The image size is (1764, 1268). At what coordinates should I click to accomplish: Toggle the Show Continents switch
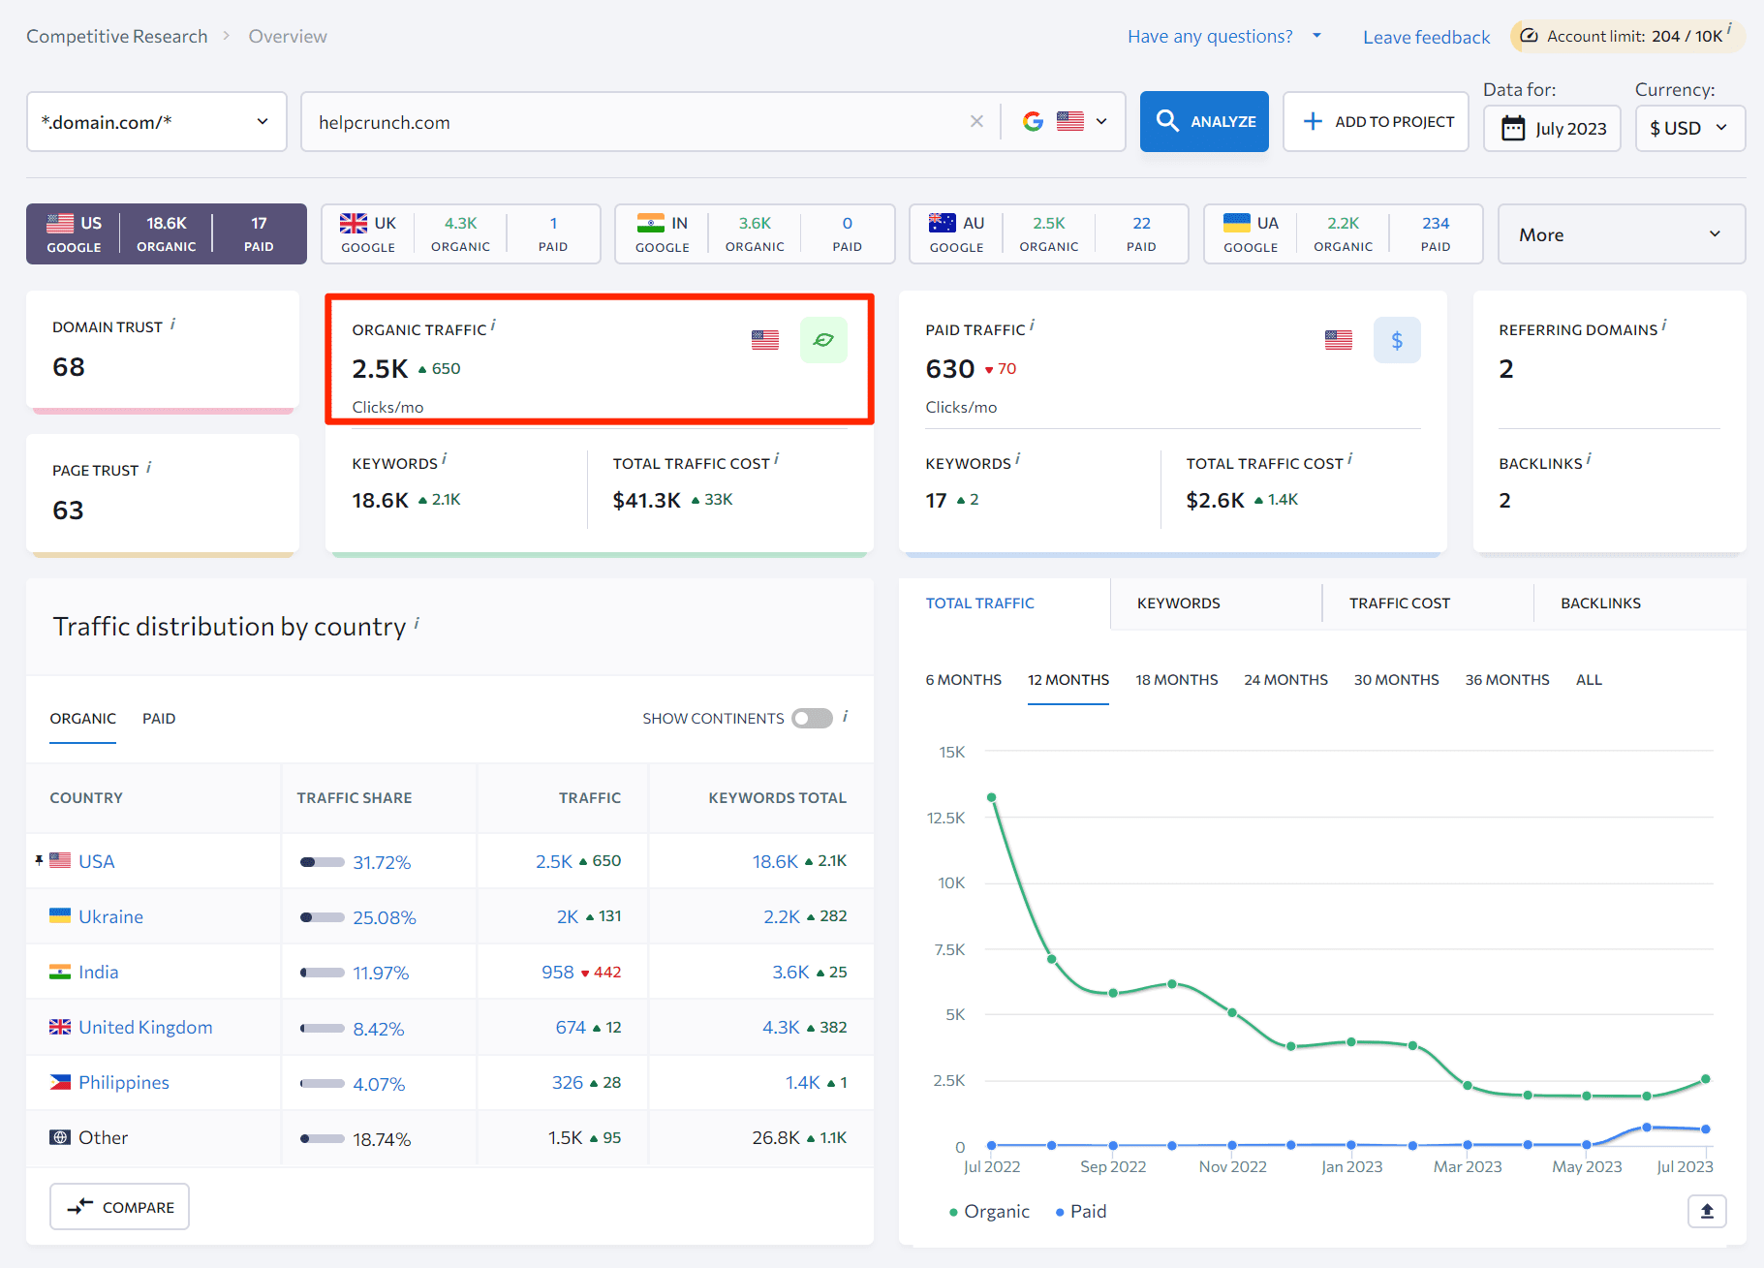tap(812, 718)
